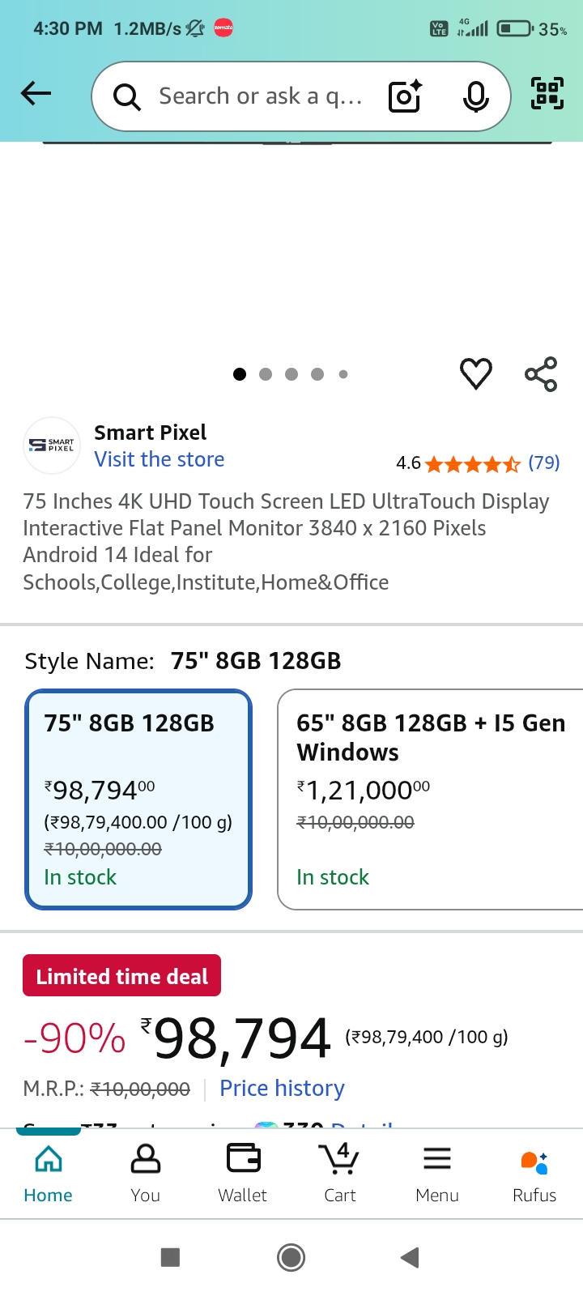Tap the second carousel dot indicator

point(266,373)
